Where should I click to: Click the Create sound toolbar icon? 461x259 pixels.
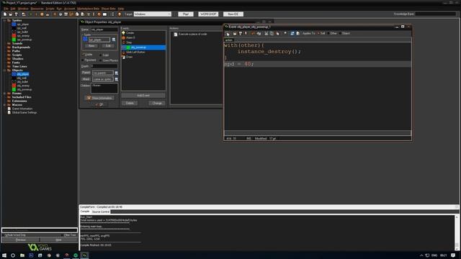coord(61,14)
